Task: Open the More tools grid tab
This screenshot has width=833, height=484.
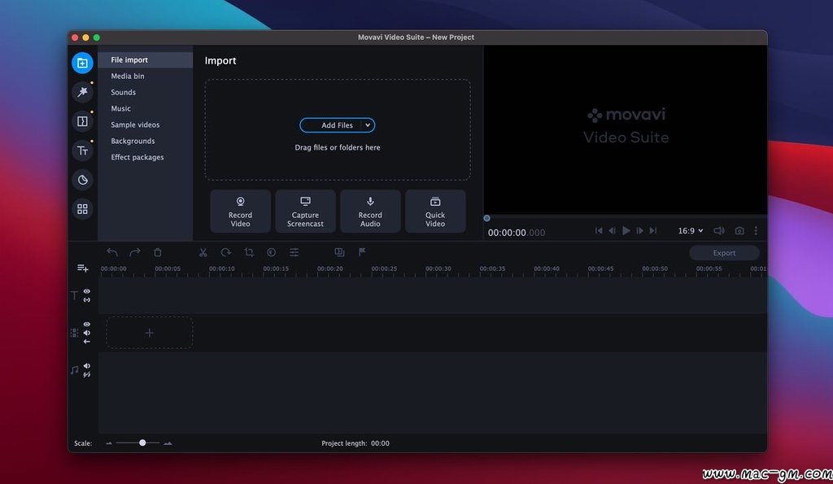Action: [82, 209]
